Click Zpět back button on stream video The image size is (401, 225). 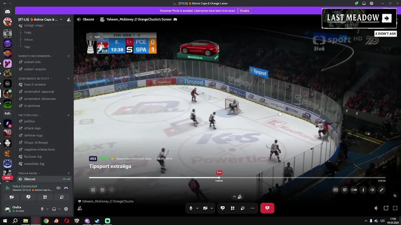[95, 37]
